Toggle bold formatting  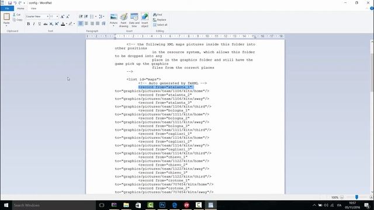click(29, 24)
